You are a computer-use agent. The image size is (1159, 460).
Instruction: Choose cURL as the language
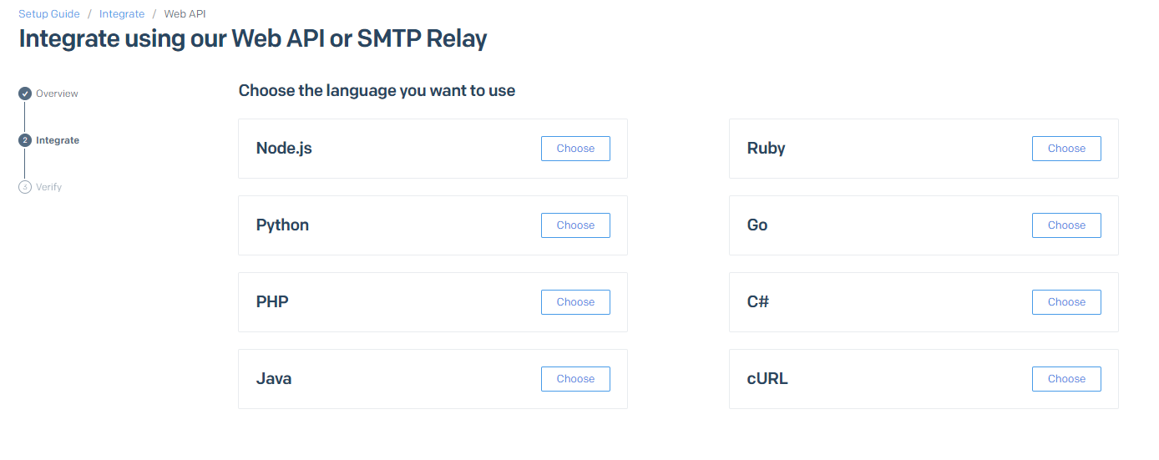tap(1066, 379)
